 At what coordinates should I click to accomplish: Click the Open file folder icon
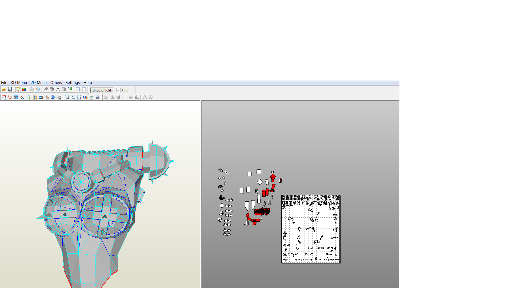(x=4, y=90)
